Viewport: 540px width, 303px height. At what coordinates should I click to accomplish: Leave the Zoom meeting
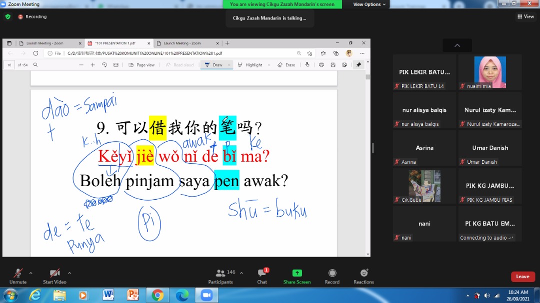tap(523, 277)
